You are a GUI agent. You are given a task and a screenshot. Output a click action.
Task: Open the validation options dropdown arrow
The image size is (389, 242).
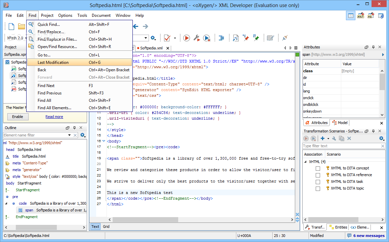click(x=175, y=38)
